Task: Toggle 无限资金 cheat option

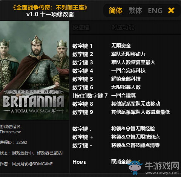Action: (121, 46)
